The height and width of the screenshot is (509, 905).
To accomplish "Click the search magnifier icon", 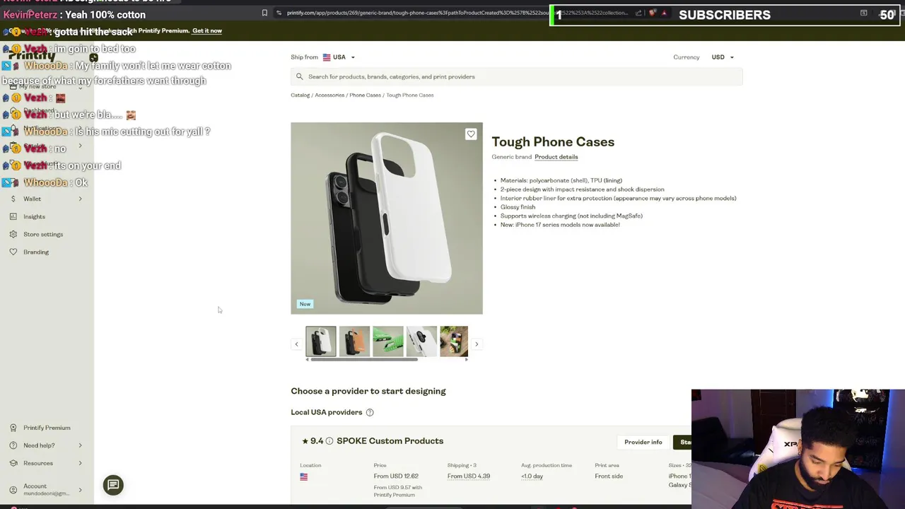I will pos(299,76).
